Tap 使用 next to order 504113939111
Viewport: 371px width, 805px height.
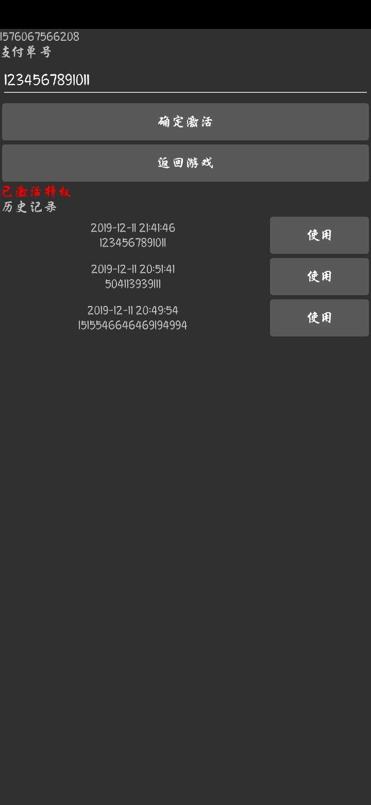click(319, 277)
